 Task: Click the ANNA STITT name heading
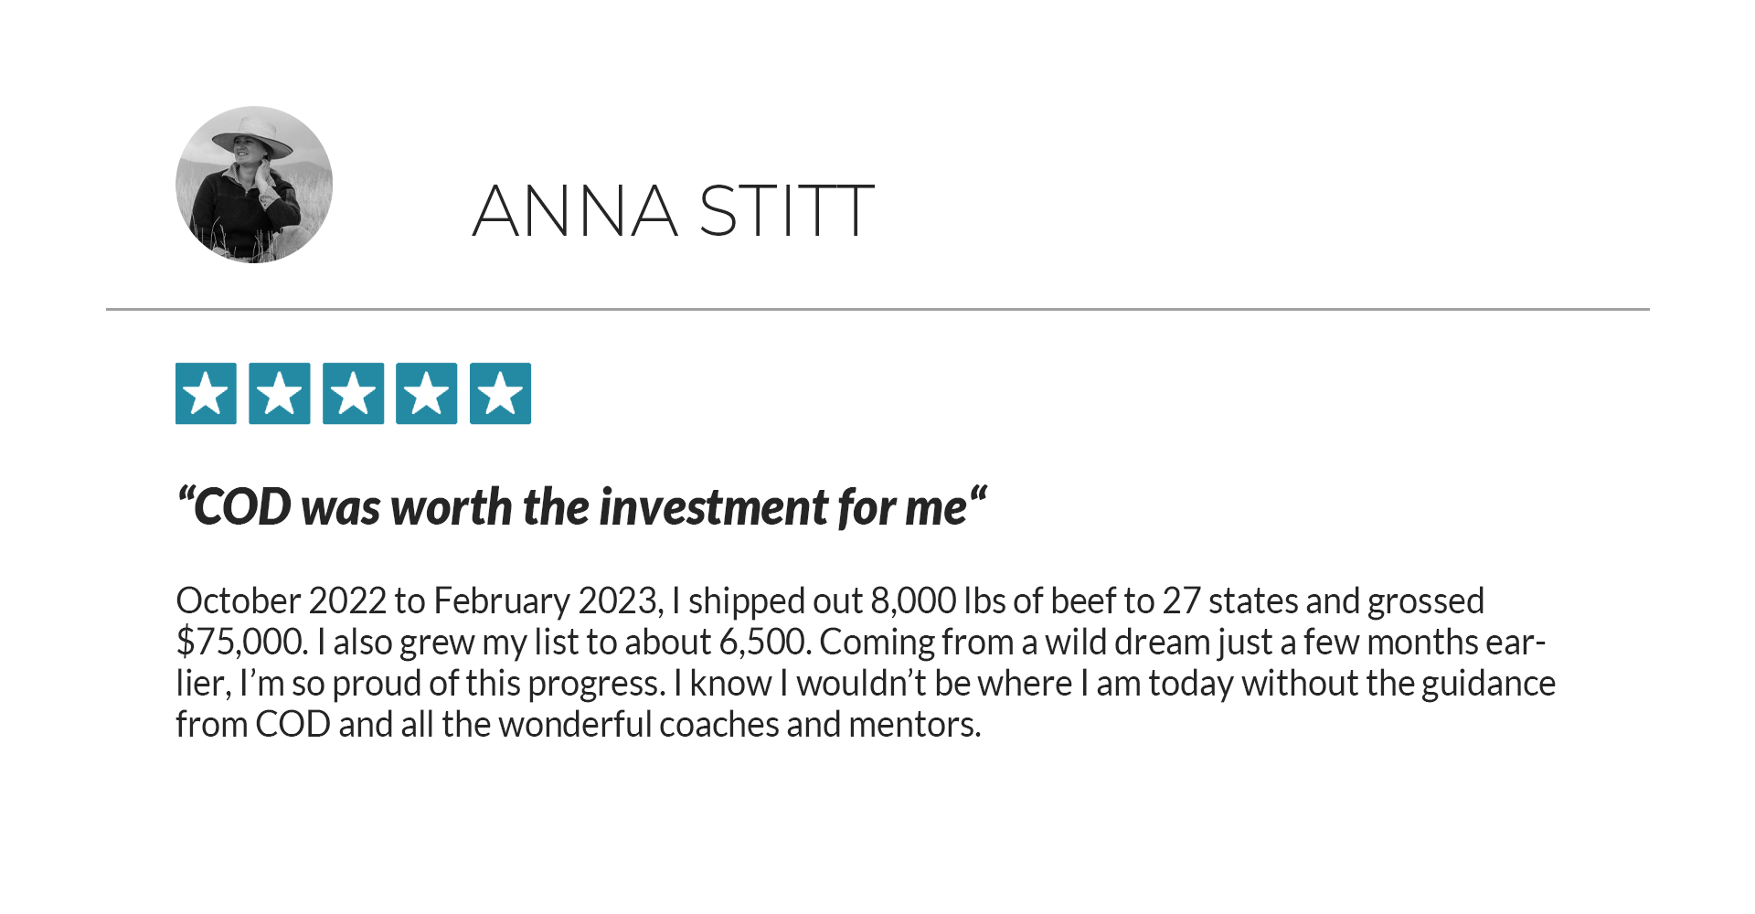[674, 211]
